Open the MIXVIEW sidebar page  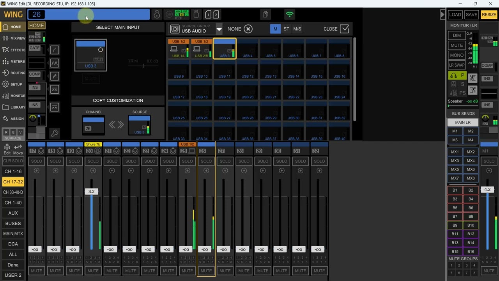[x=13, y=38]
